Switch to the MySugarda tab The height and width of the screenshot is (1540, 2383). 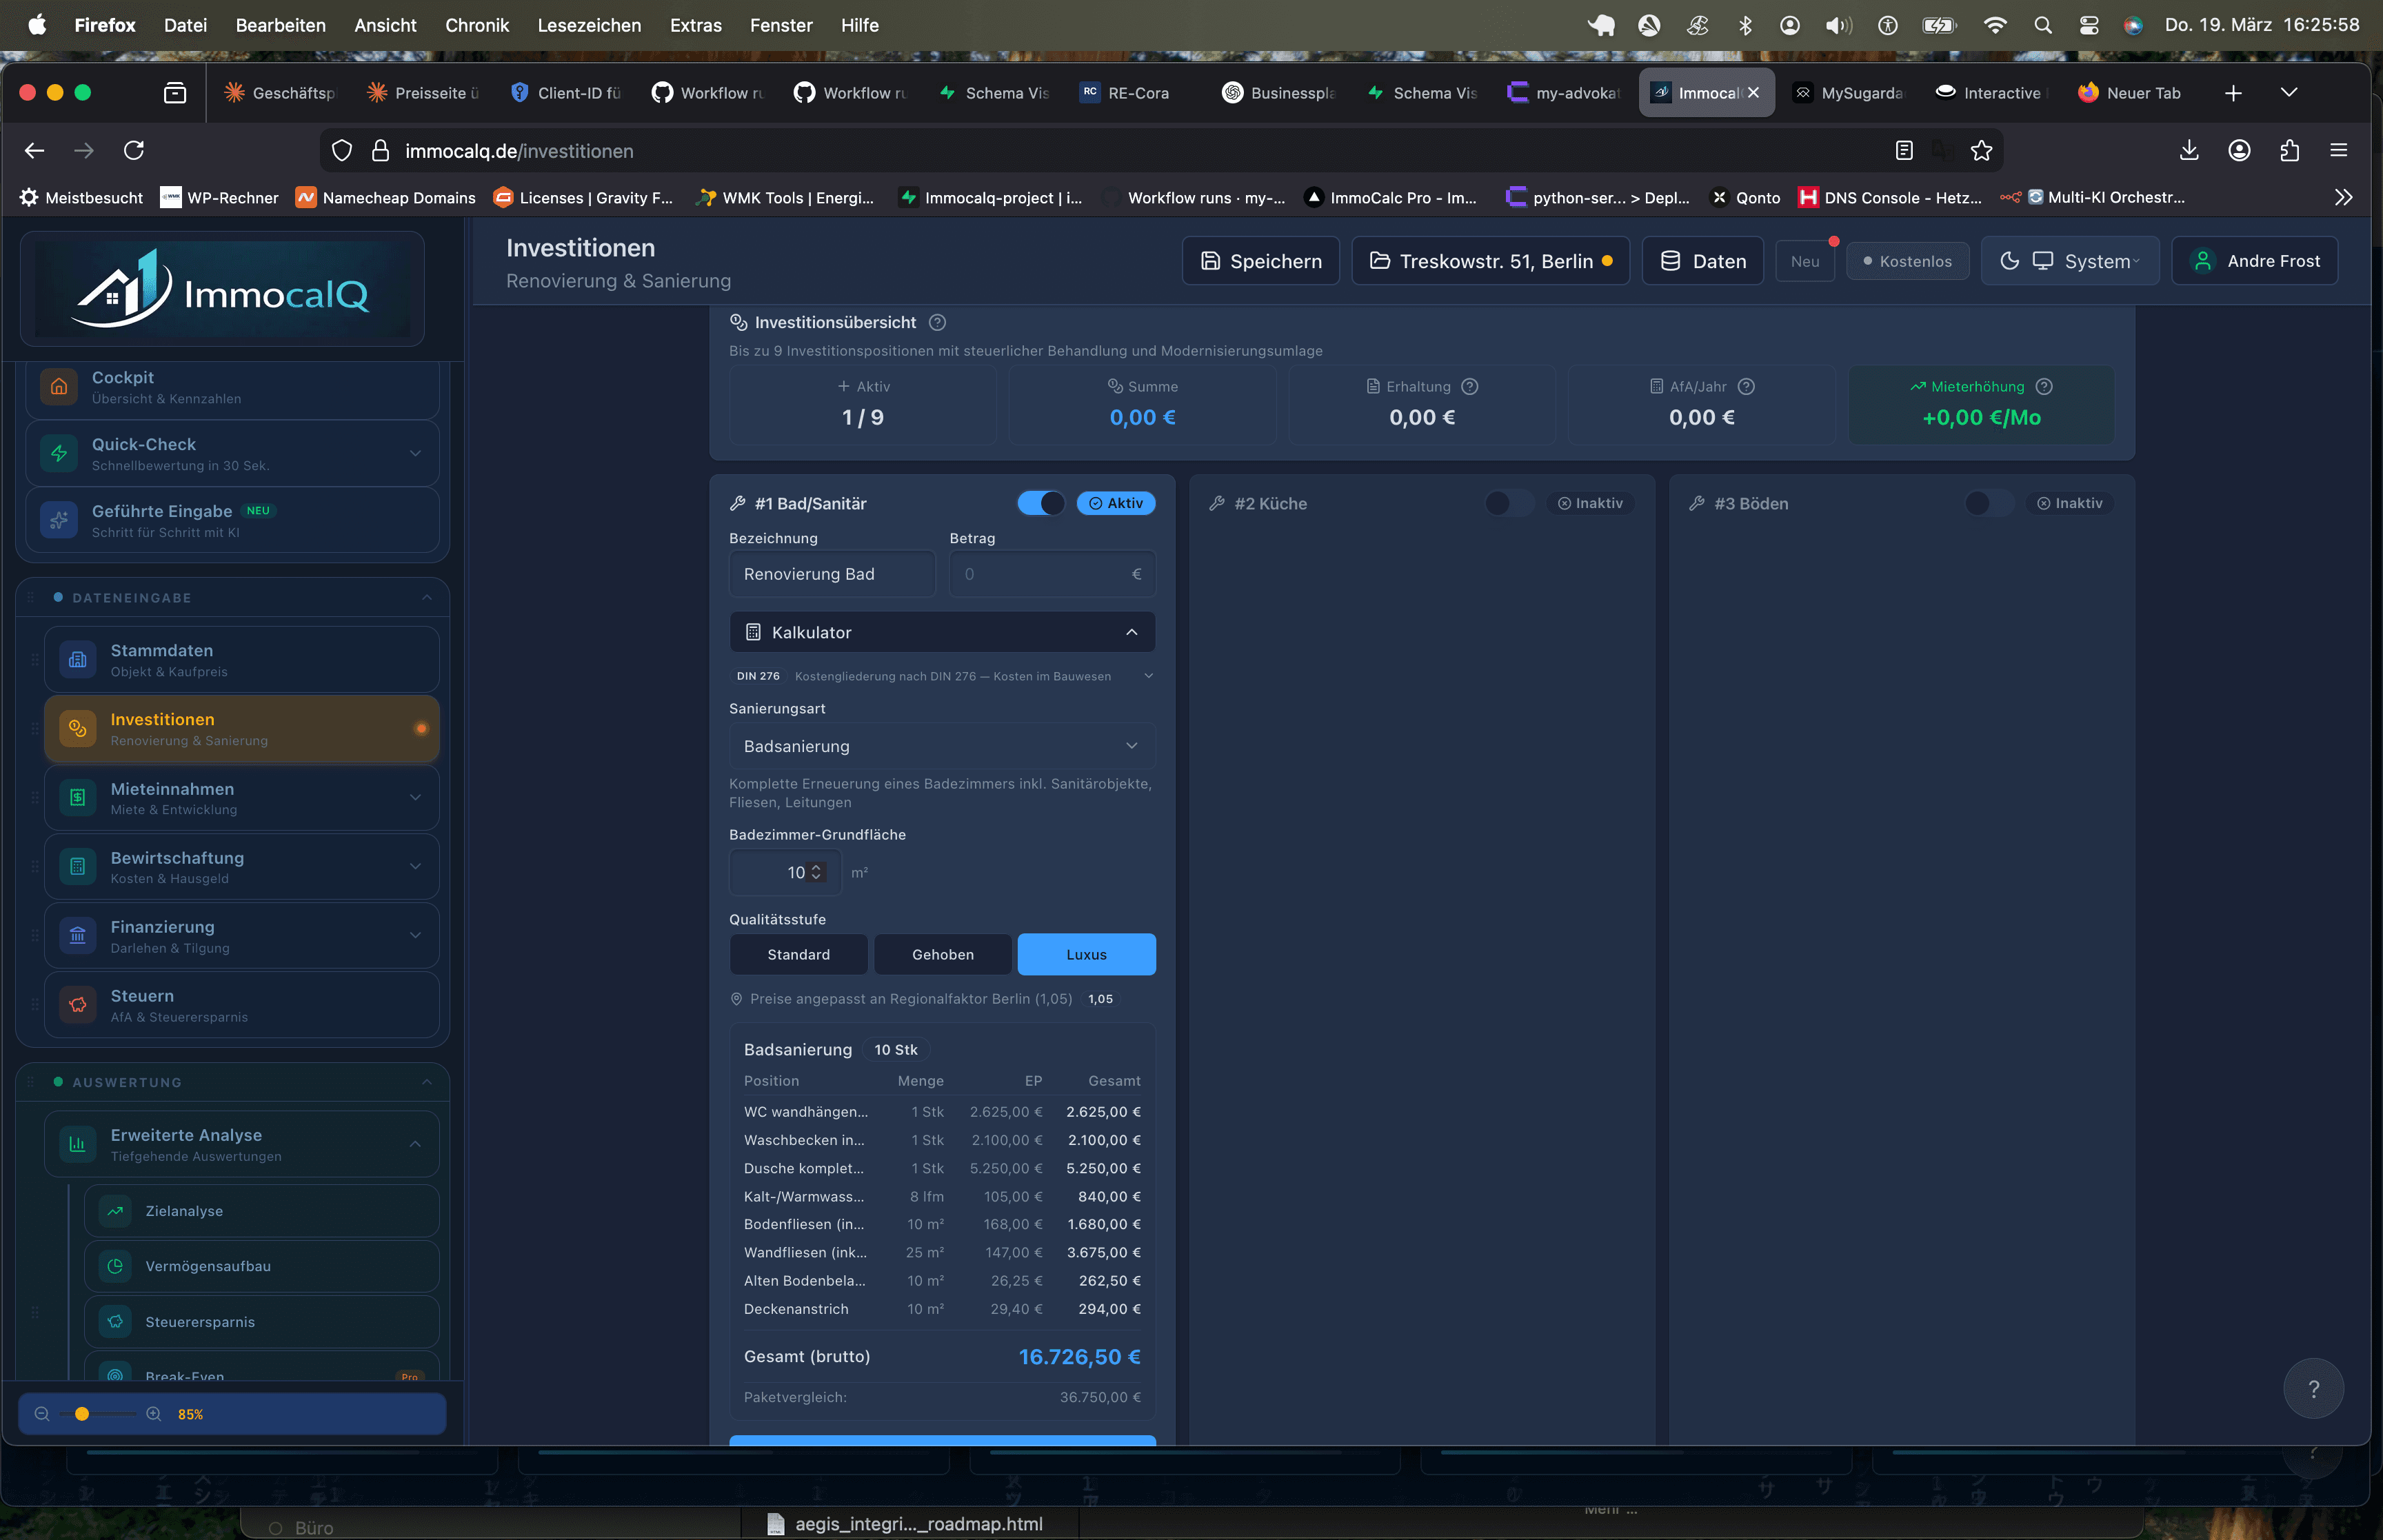pos(1851,93)
